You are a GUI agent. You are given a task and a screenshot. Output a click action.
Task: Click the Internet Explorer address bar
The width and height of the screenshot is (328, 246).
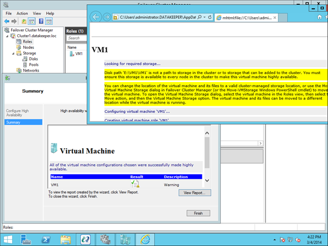coord(159,17)
